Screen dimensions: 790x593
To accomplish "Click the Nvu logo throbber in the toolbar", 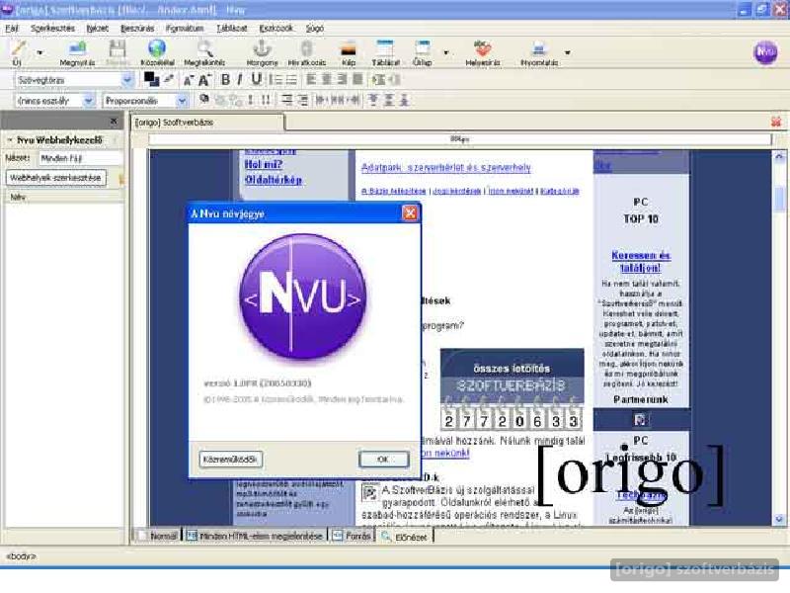I will pos(765,52).
